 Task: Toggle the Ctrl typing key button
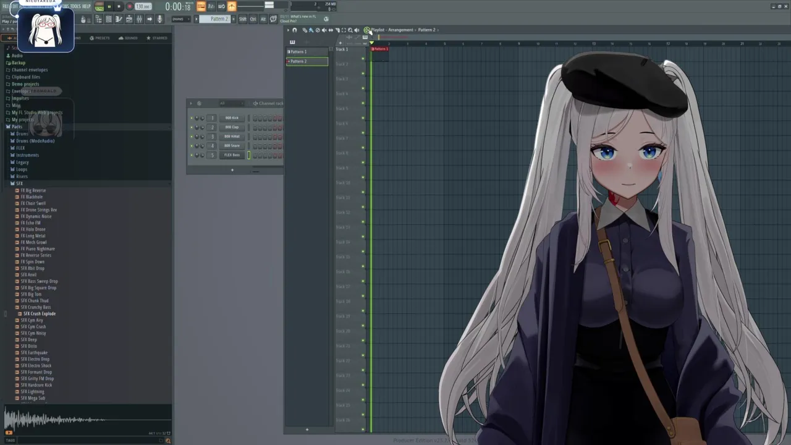pyautogui.click(x=253, y=19)
